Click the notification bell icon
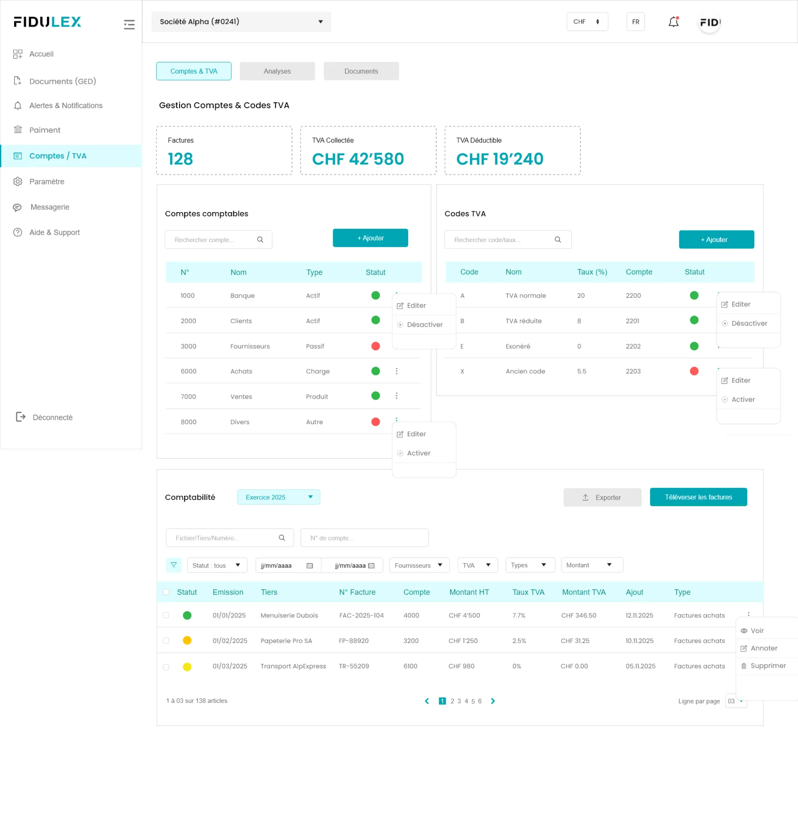Viewport: 798px width, 821px height. click(x=673, y=22)
